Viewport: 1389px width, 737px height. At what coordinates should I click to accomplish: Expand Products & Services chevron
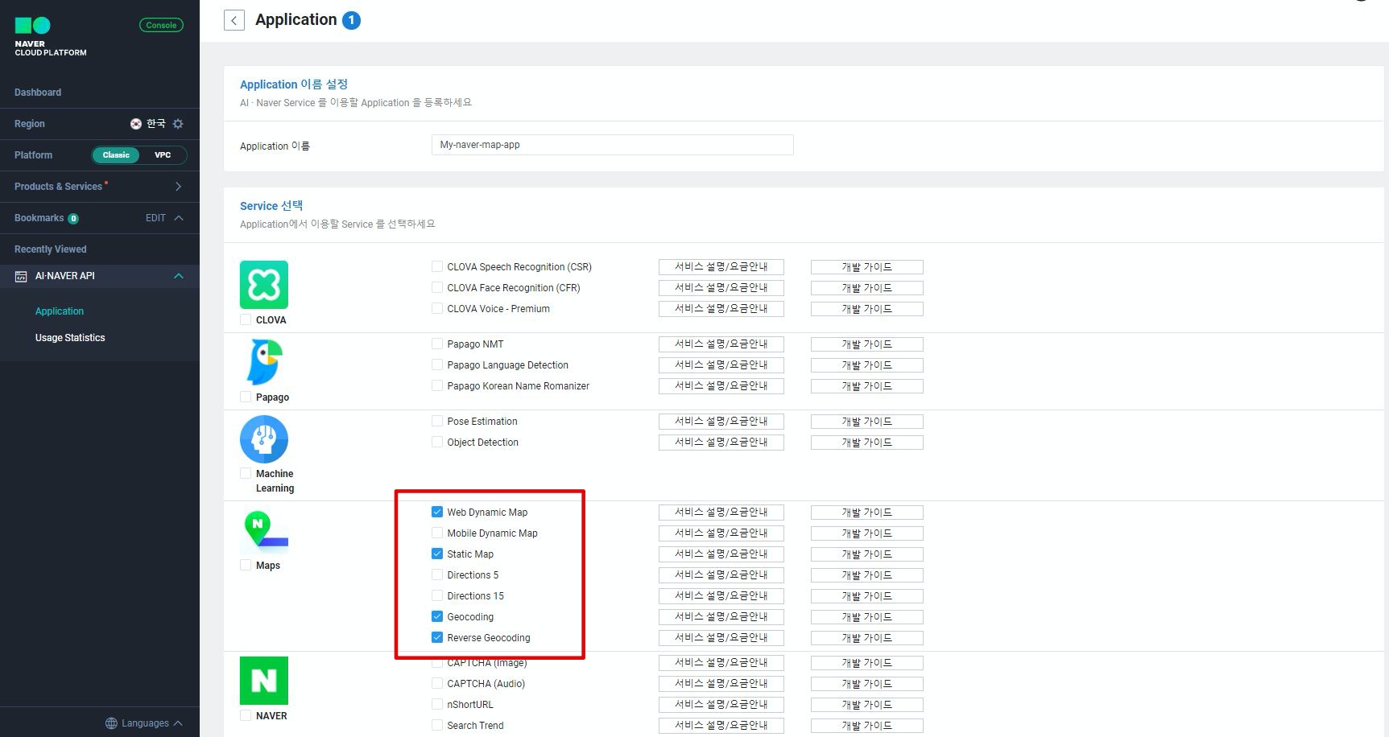178,187
